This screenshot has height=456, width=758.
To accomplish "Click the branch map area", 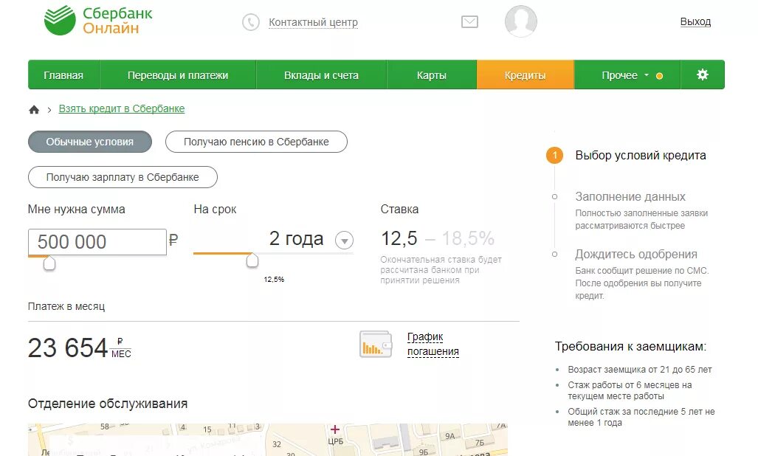I will pos(268,440).
